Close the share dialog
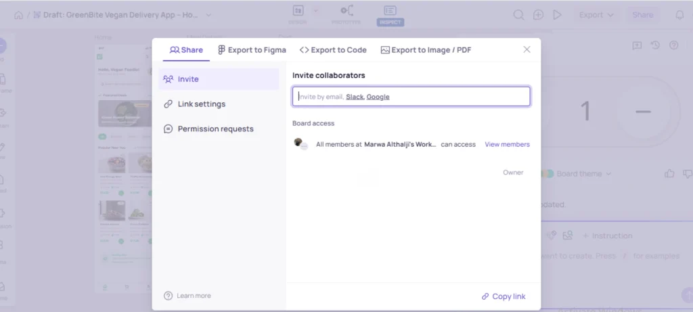 (527, 49)
